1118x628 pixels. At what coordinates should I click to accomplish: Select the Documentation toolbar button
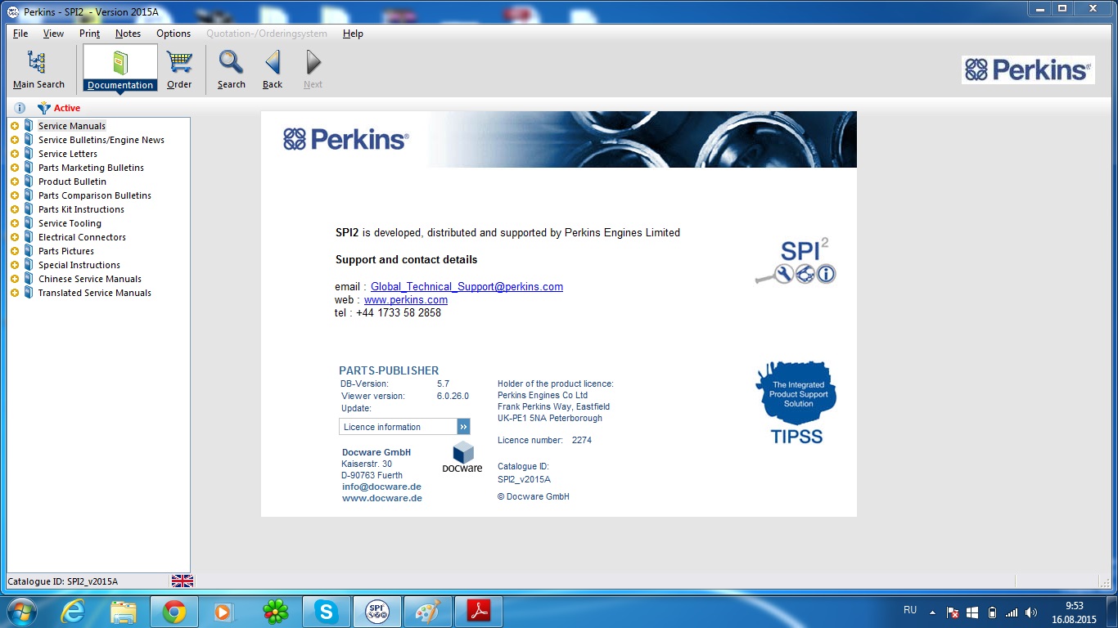coord(120,69)
